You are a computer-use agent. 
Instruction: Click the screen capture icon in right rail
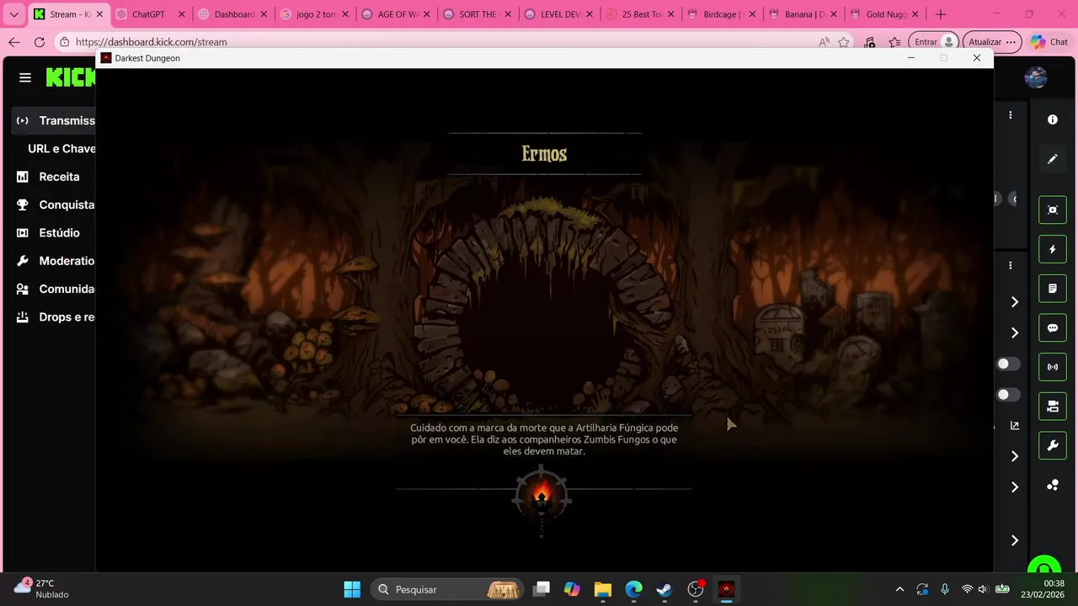click(1053, 210)
